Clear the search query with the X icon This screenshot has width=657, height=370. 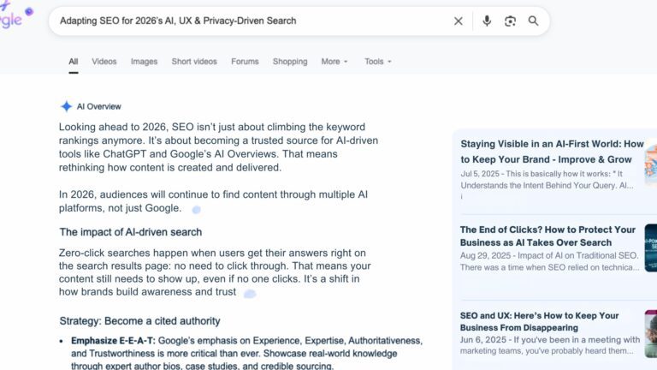(458, 21)
